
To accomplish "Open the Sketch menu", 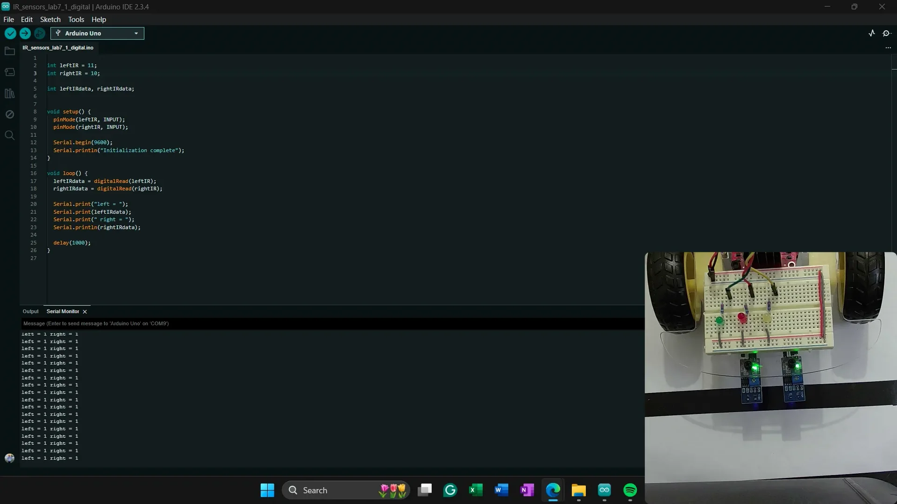I will coord(50,20).
